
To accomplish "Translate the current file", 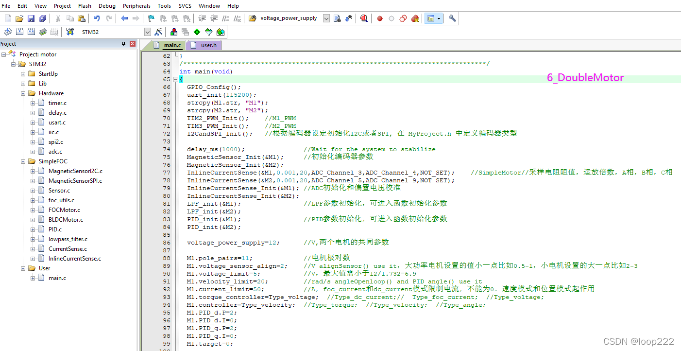I will coord(8,32).
